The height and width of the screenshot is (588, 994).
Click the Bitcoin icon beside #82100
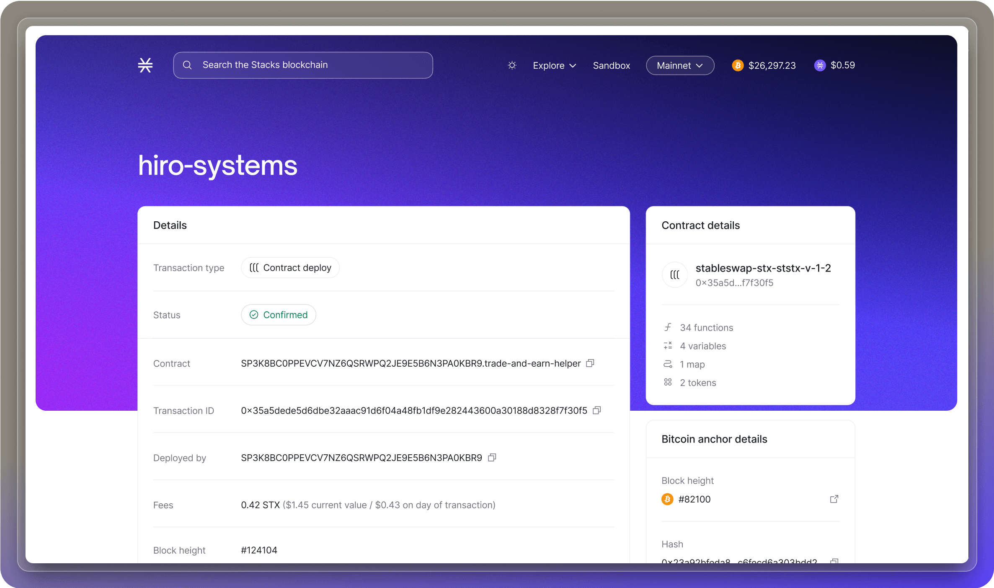667,499
